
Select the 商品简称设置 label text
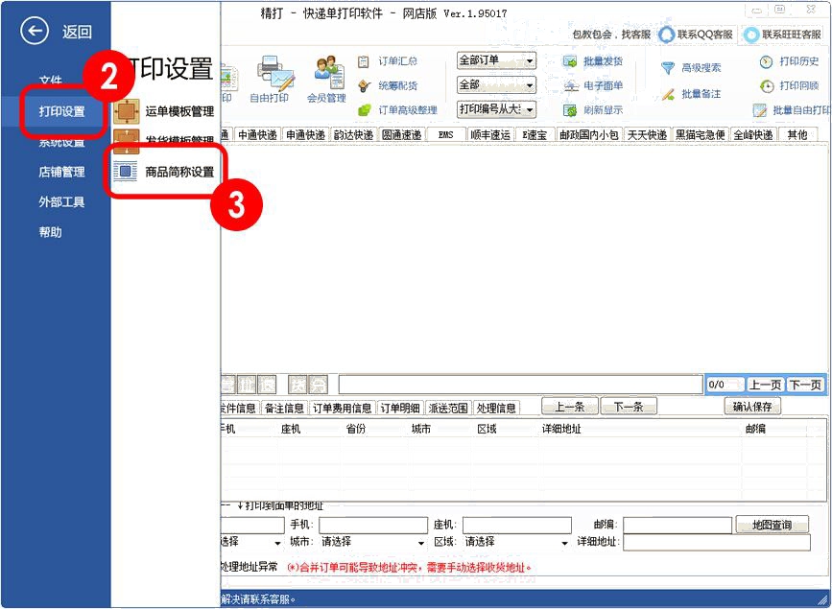[x=179, y=172]
